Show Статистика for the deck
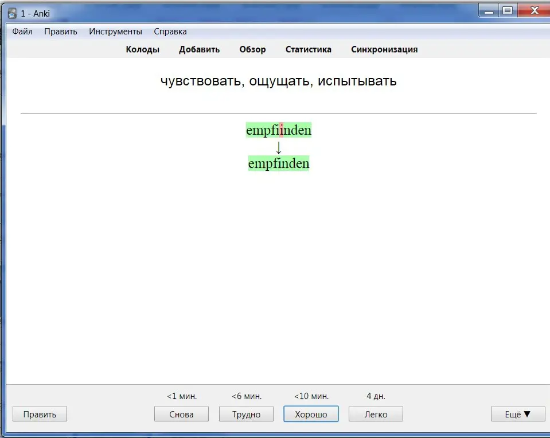Screen dimensions: 550x438 pyautogui.click(x=309, y=49)
